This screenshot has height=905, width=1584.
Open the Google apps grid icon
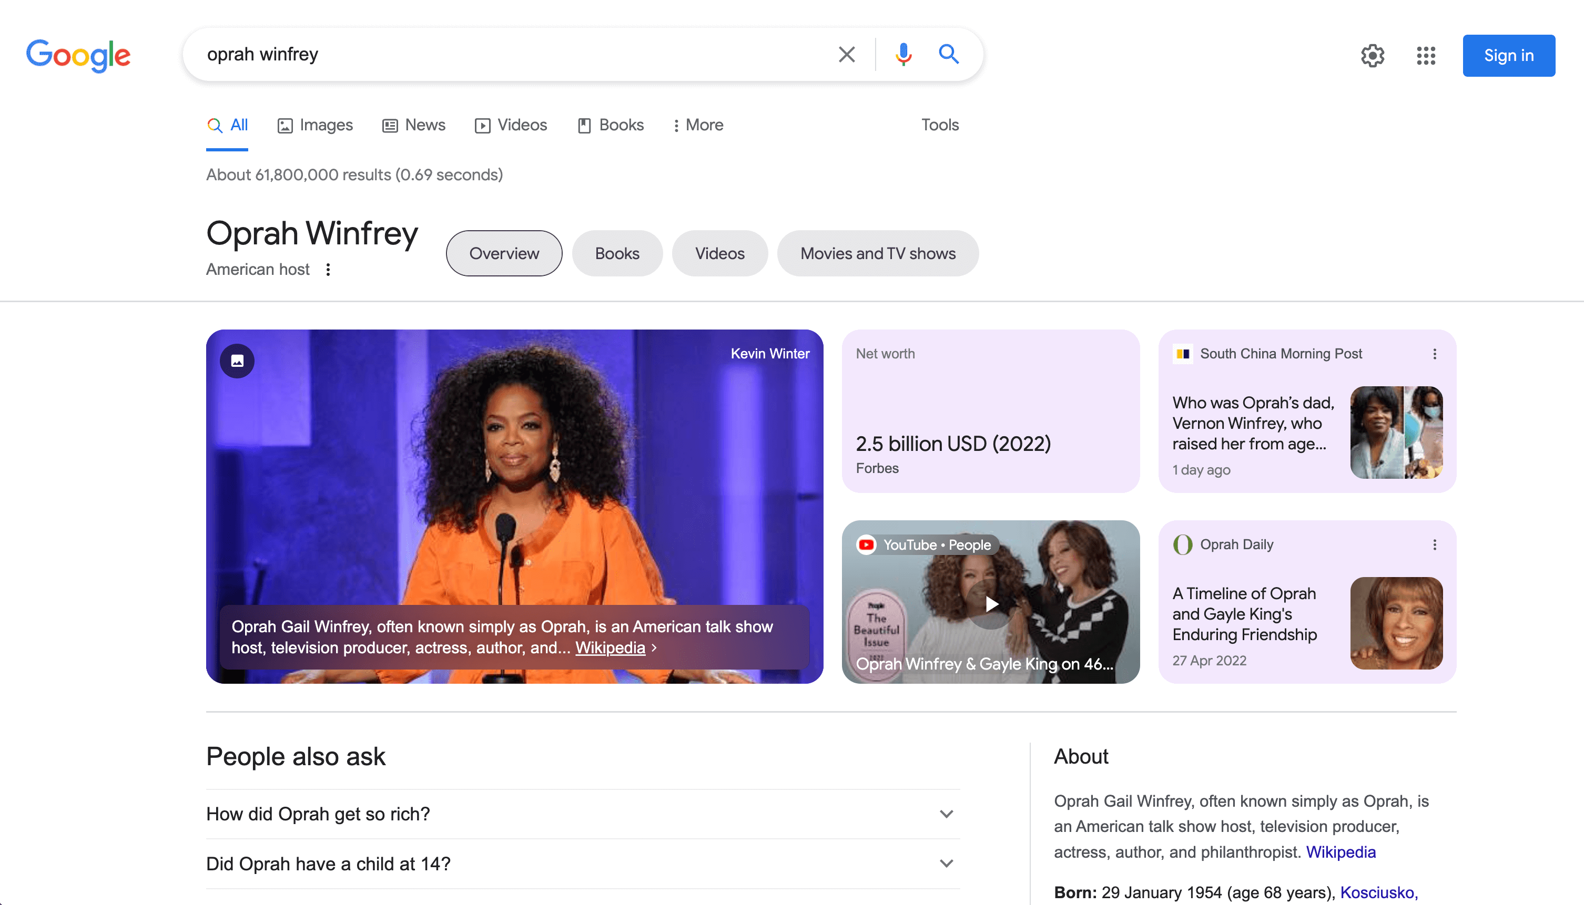point(1425,55)
